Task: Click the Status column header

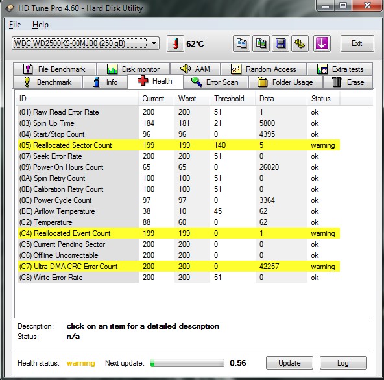Action: 324,99
